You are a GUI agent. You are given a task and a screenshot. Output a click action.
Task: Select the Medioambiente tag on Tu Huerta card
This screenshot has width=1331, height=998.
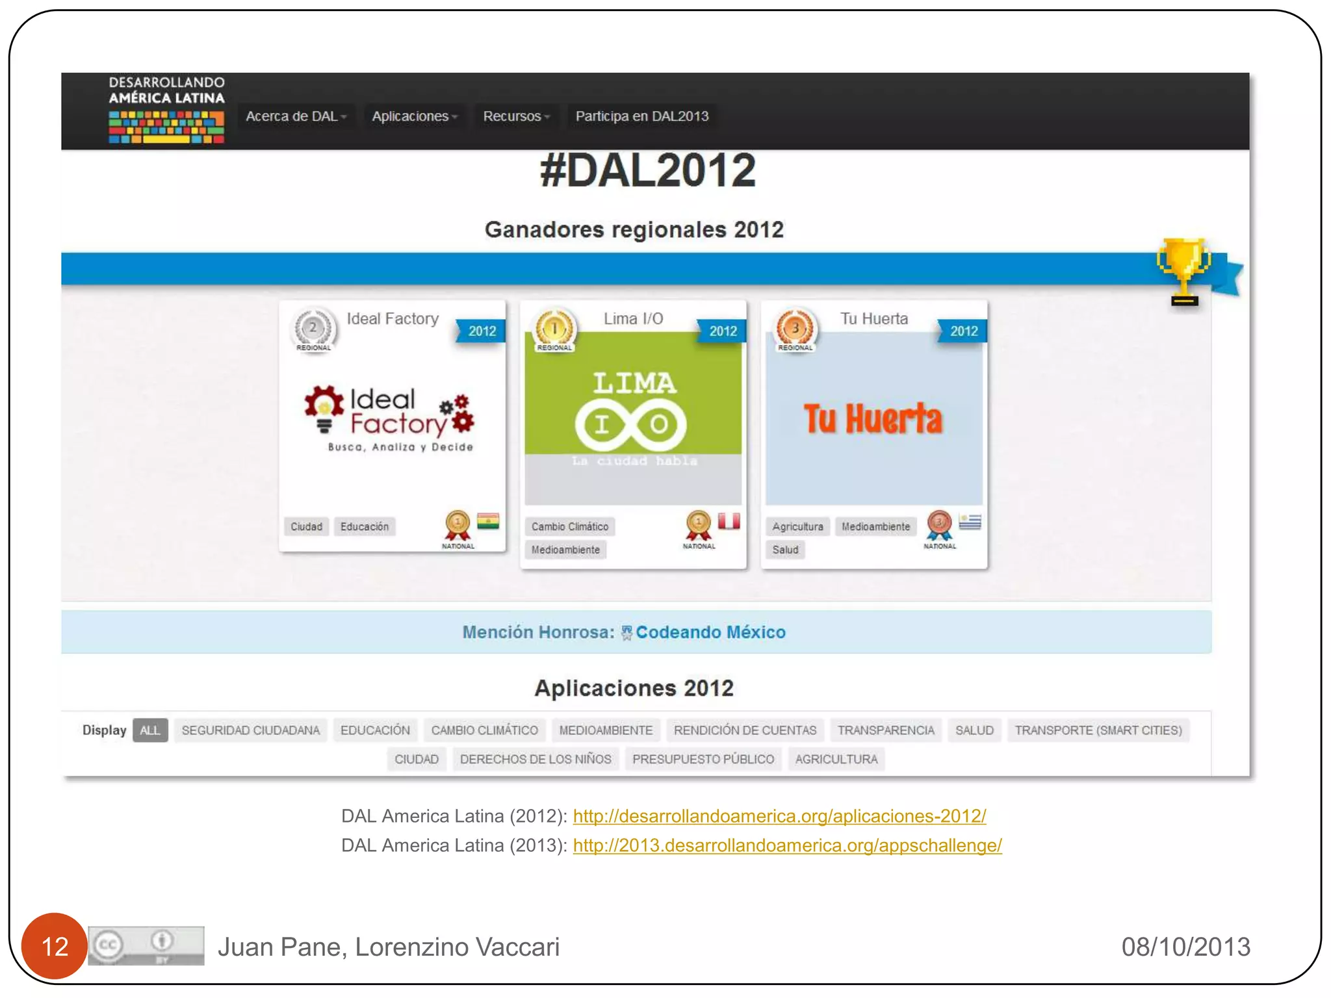[x=875, y=526]
